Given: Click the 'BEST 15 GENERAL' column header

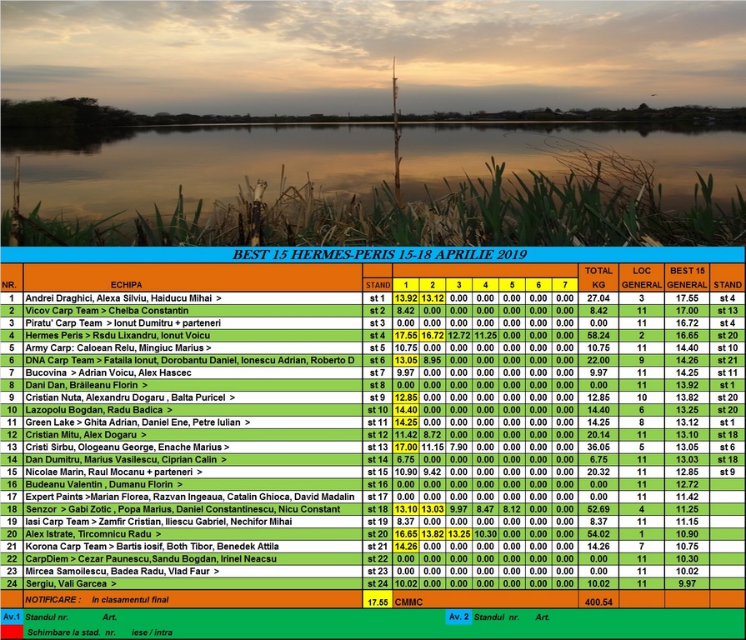Looking at the screenshot, I should [687, 277].
